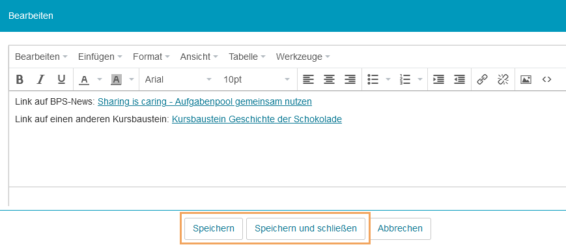
Task: Open the Format menu
Action: (151, 57)
